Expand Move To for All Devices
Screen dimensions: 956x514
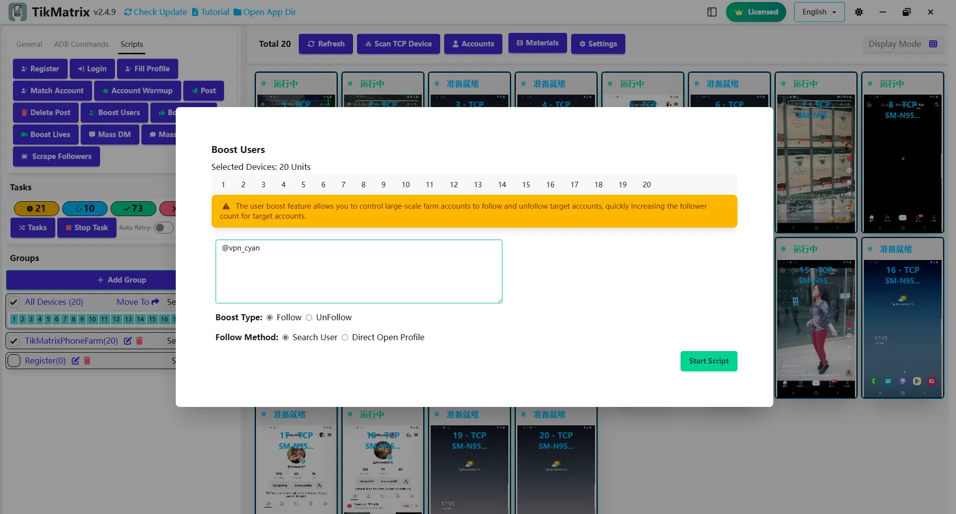pos(137,302)
